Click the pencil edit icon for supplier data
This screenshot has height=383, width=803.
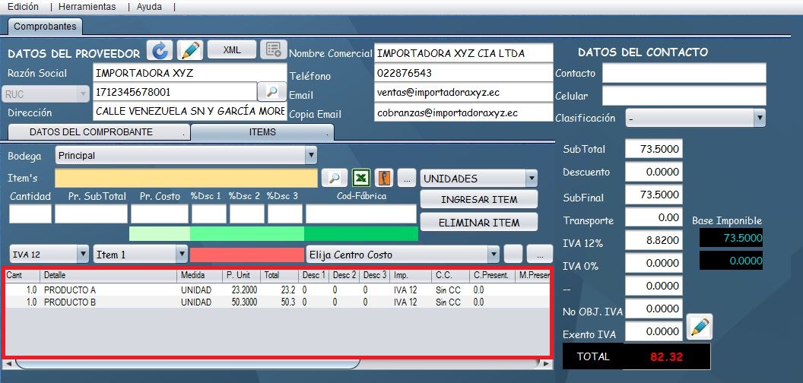tap(190, 51)
